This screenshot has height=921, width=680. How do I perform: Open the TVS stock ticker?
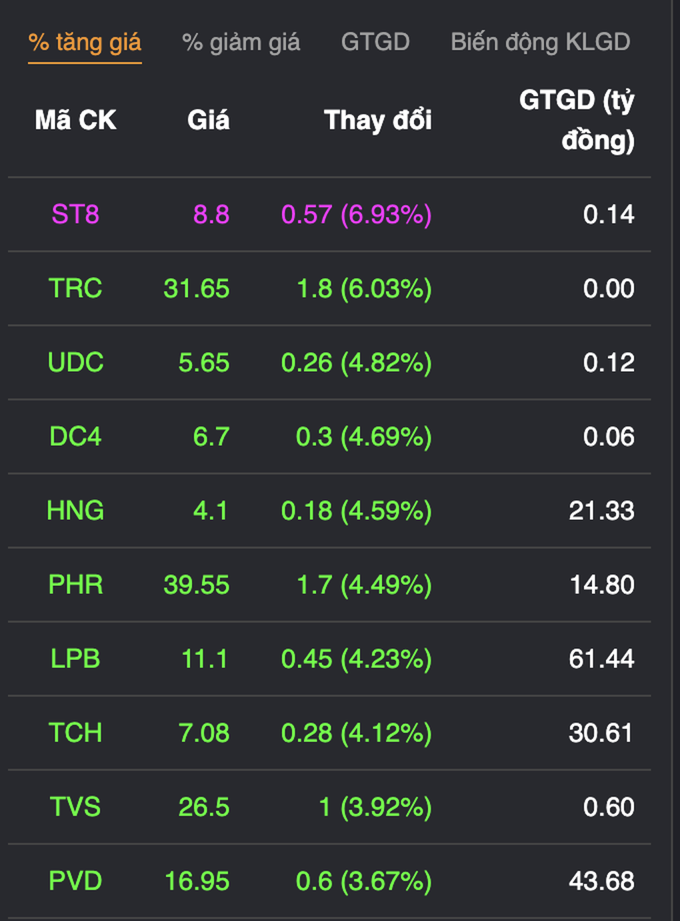(75, 808)
